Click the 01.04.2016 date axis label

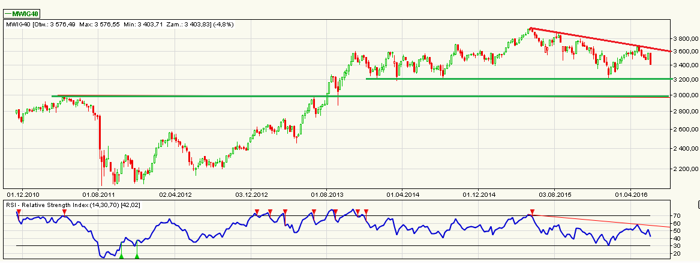630,194
